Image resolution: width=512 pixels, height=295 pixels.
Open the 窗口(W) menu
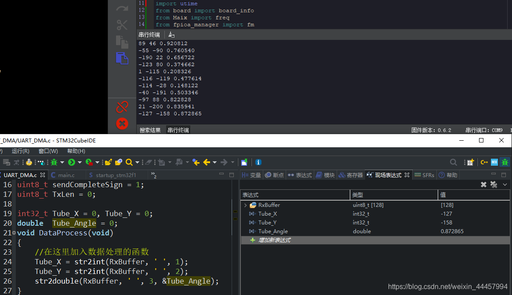pyautogui.click(x=48, y=151)
